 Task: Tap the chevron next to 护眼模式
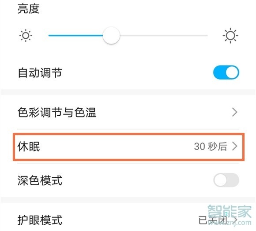(x=235, y=220)
